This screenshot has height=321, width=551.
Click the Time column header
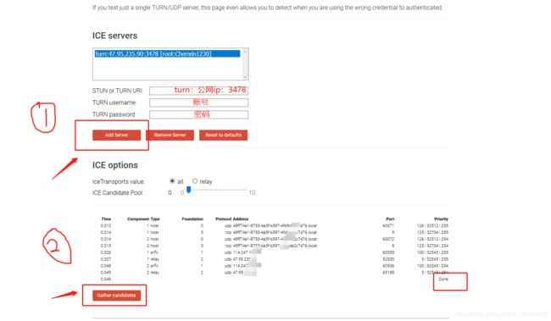(x=106, y=219)
